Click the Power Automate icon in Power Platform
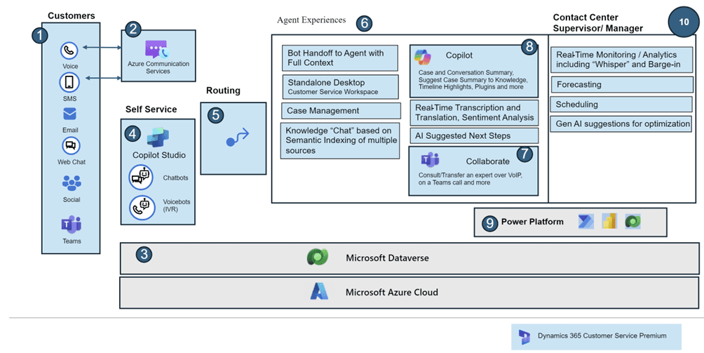This screenshot has width=704, height=353. pos(586,221)
